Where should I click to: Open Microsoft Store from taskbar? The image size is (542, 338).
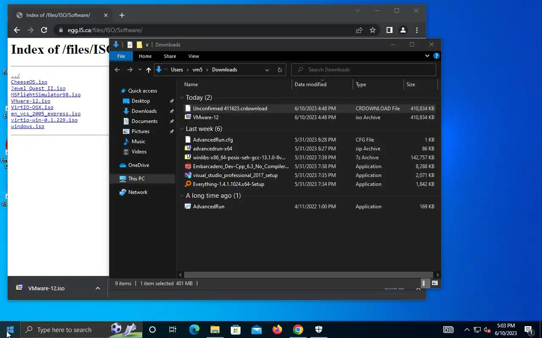point(235,330)
